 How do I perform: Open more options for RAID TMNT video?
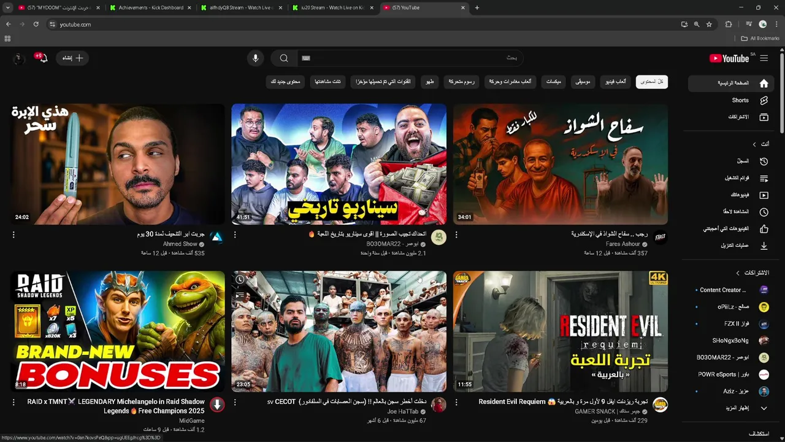point(13,403)
